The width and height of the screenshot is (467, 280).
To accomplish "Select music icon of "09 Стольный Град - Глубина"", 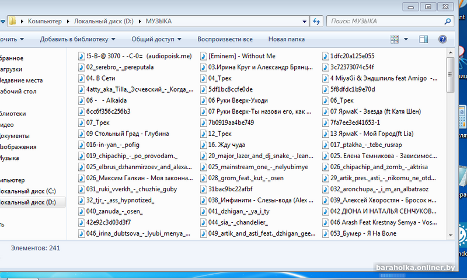I will (81, 134).
